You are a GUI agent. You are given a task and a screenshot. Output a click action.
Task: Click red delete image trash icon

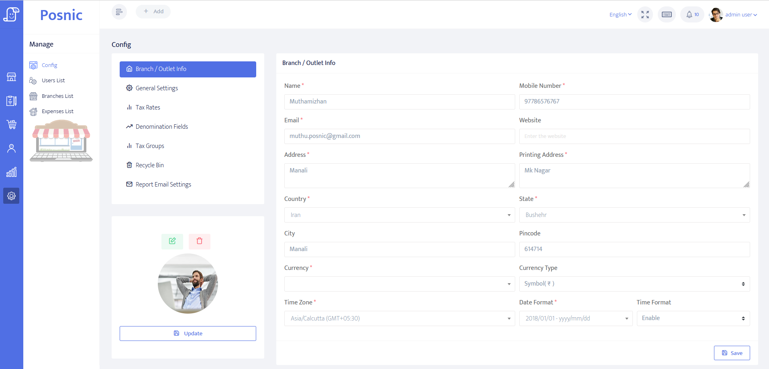(x=200, y=241)
